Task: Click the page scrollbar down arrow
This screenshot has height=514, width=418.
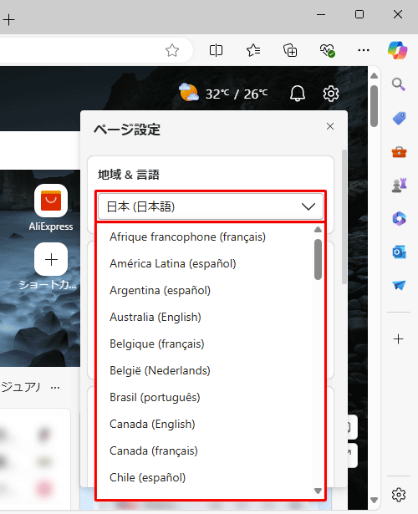Action: coord(374,500)
